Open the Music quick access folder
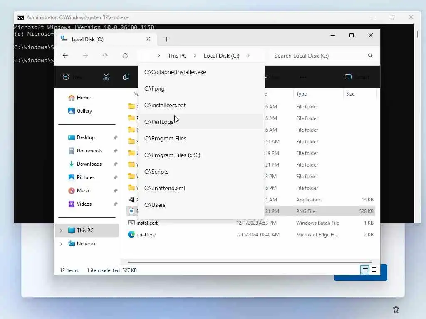This screenshot has width=426, height=319. 83,191
